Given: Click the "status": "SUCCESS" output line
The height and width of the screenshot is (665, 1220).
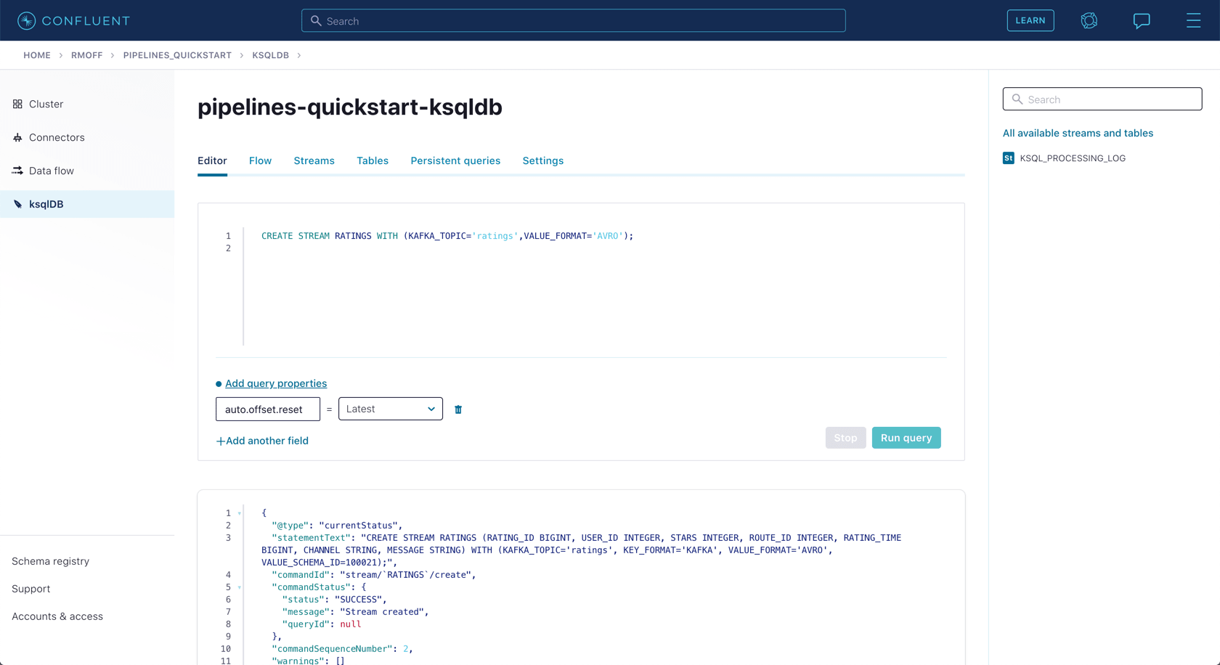Looking at the screenshot, I should tap(335, 600).
